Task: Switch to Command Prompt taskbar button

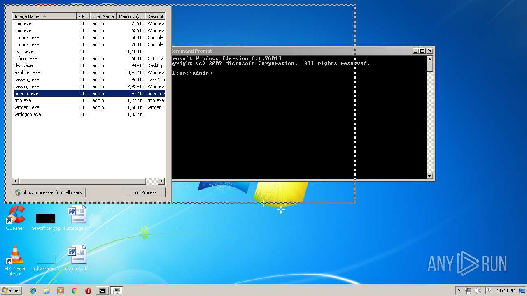Action: 102,291
